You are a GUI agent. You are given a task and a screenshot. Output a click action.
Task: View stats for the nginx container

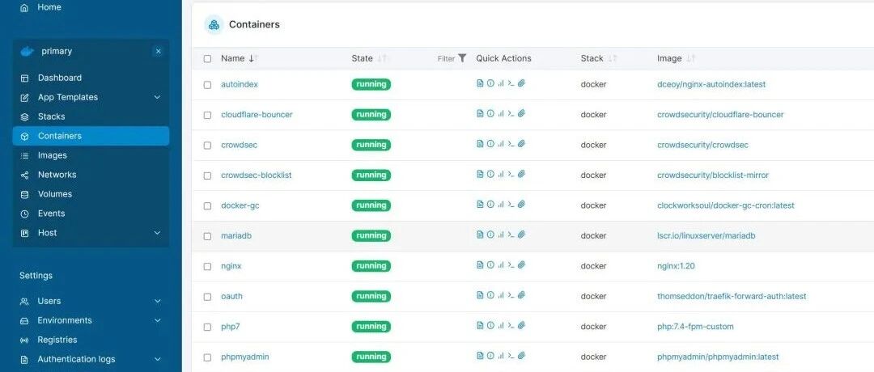point(501,264)
